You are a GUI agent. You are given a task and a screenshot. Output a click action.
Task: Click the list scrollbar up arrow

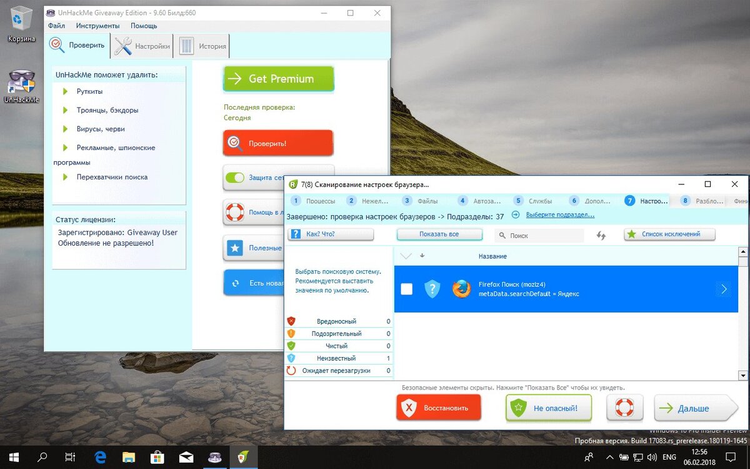pos(743,251)
